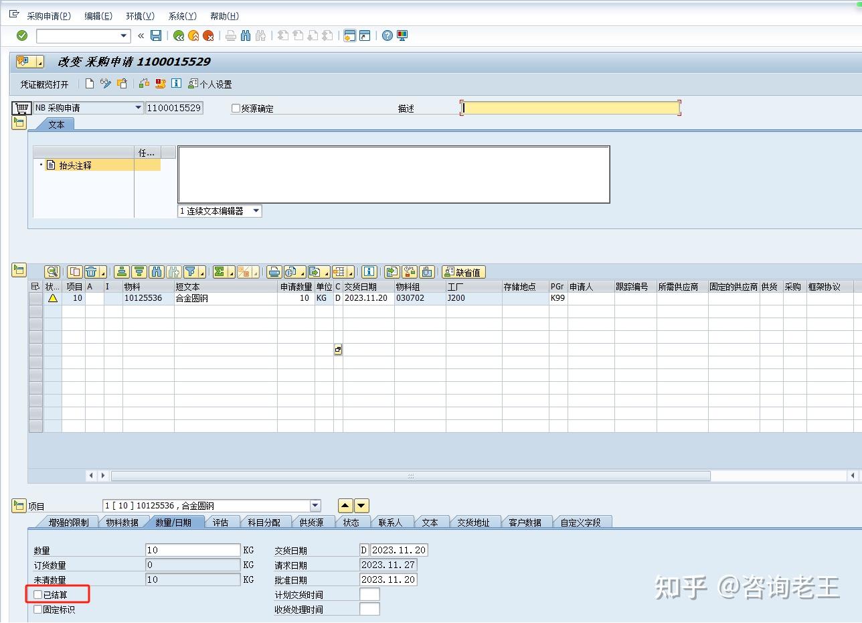
Task: Click the green checkmark Enter icon
Action: [x=22, y=36]
